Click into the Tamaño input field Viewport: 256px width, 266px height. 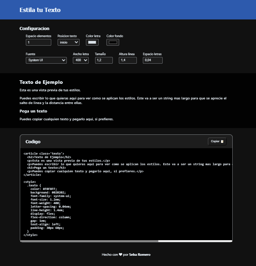104,60
